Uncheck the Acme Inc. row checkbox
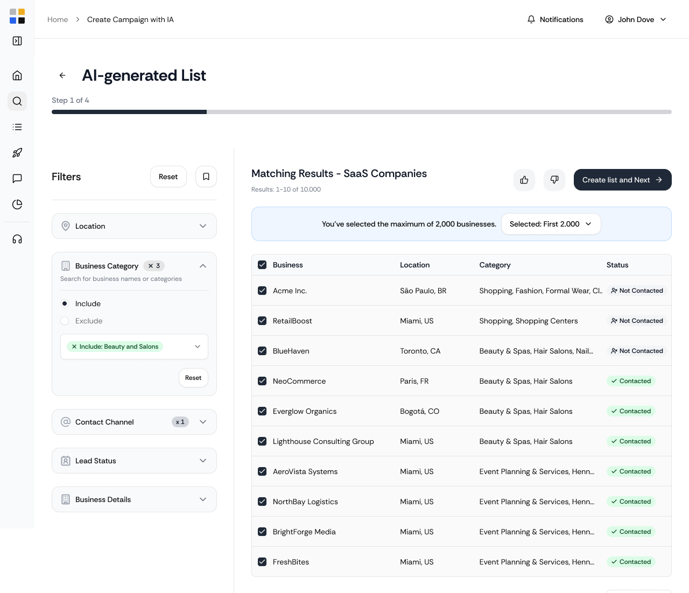 tap(262, 291)
